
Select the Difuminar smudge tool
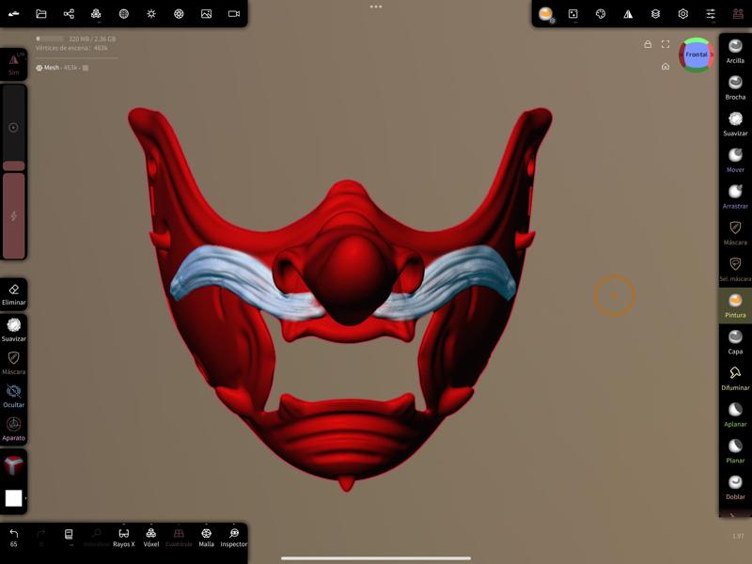pos(735,379)
